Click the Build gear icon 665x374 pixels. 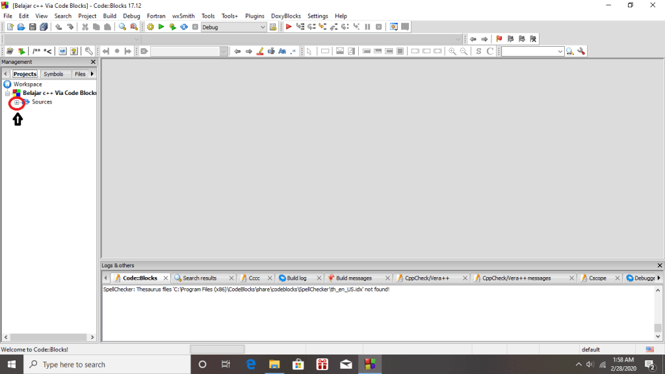(150, 27)
